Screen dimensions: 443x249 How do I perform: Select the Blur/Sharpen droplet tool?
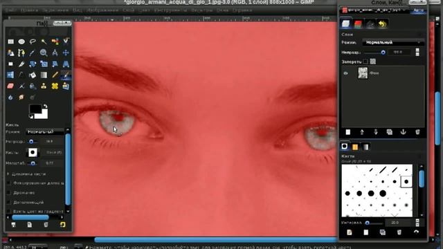tap(11, 98)
